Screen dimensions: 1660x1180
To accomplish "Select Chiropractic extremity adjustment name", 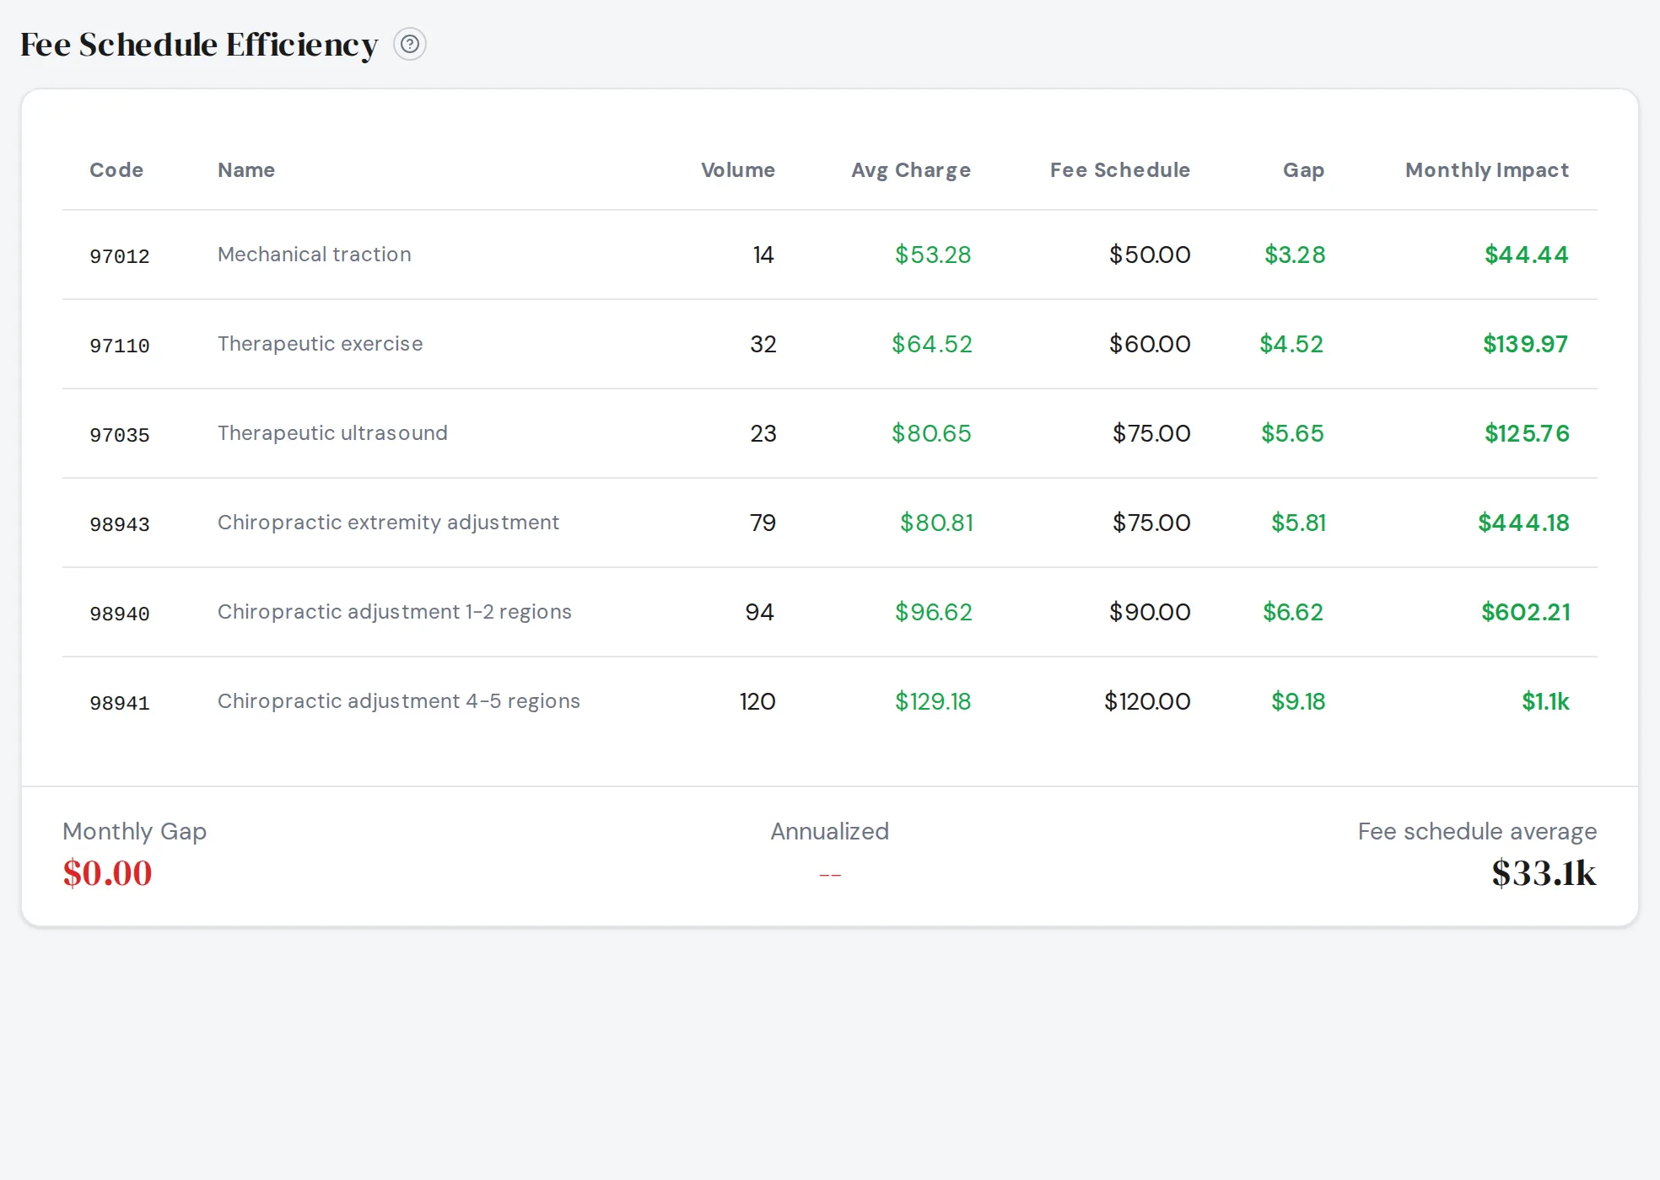I will pos(388,523).
